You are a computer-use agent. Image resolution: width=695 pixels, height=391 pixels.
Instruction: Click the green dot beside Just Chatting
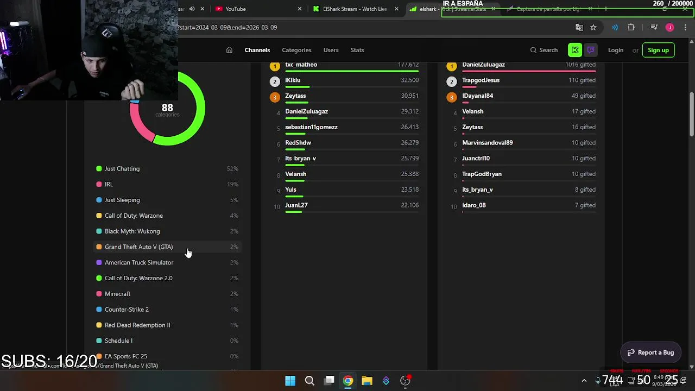[99, 169]
